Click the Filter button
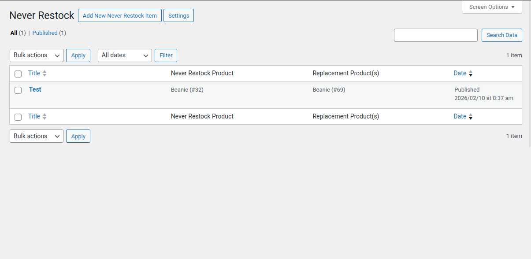The width and height of the screenshot is (531, 259). 166,55
